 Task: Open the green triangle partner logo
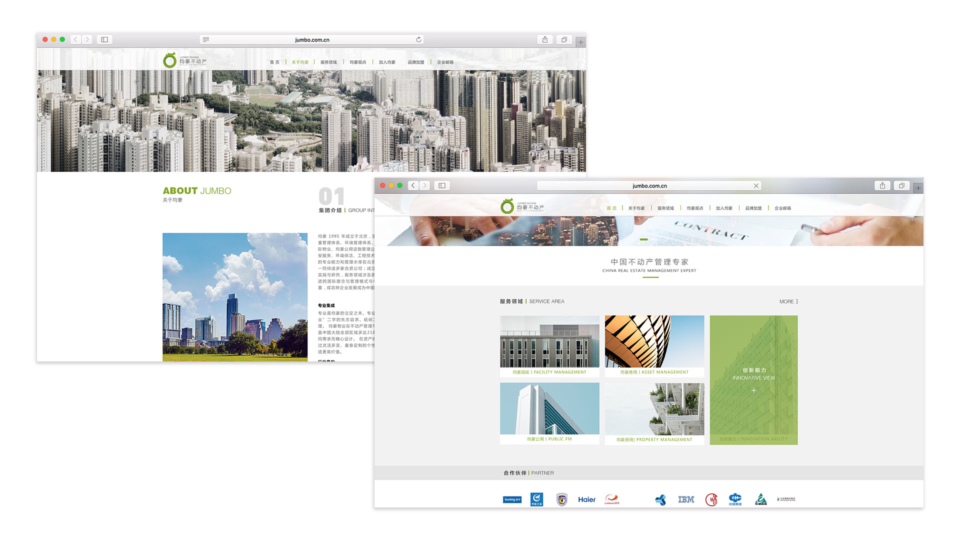pos(761,499)
